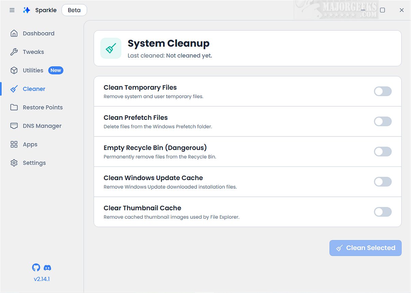Click the Dashboard home icon

pos(14,33)
